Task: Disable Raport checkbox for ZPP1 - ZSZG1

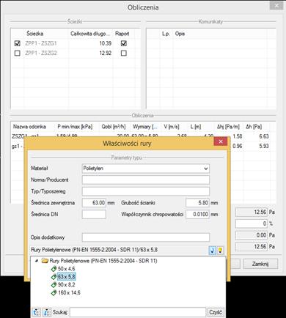Action: click(x=124, y=43)
